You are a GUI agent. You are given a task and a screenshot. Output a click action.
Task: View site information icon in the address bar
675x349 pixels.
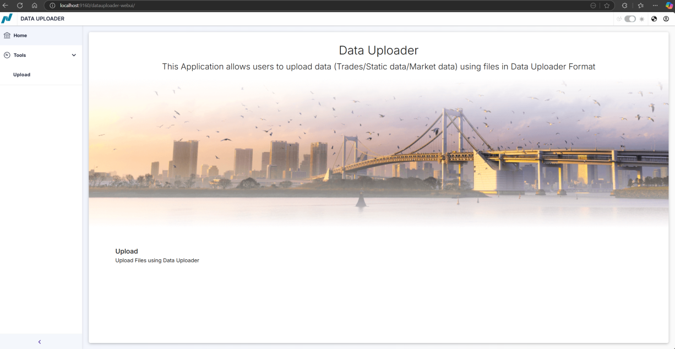[x=53, y=6]
